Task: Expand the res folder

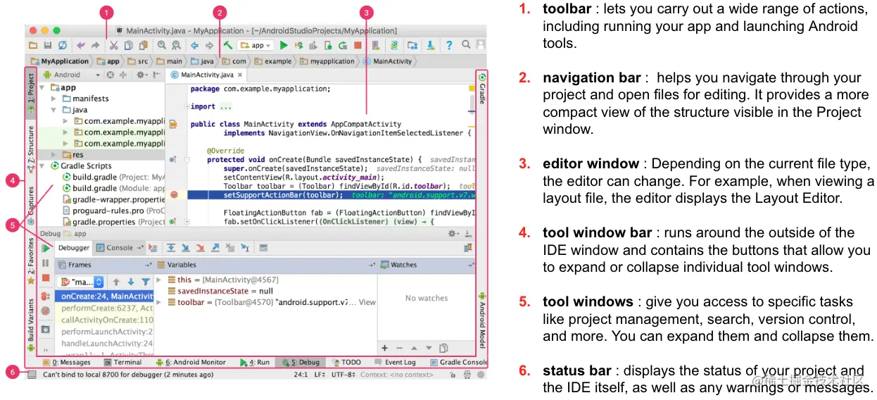Action: (54, 154)
